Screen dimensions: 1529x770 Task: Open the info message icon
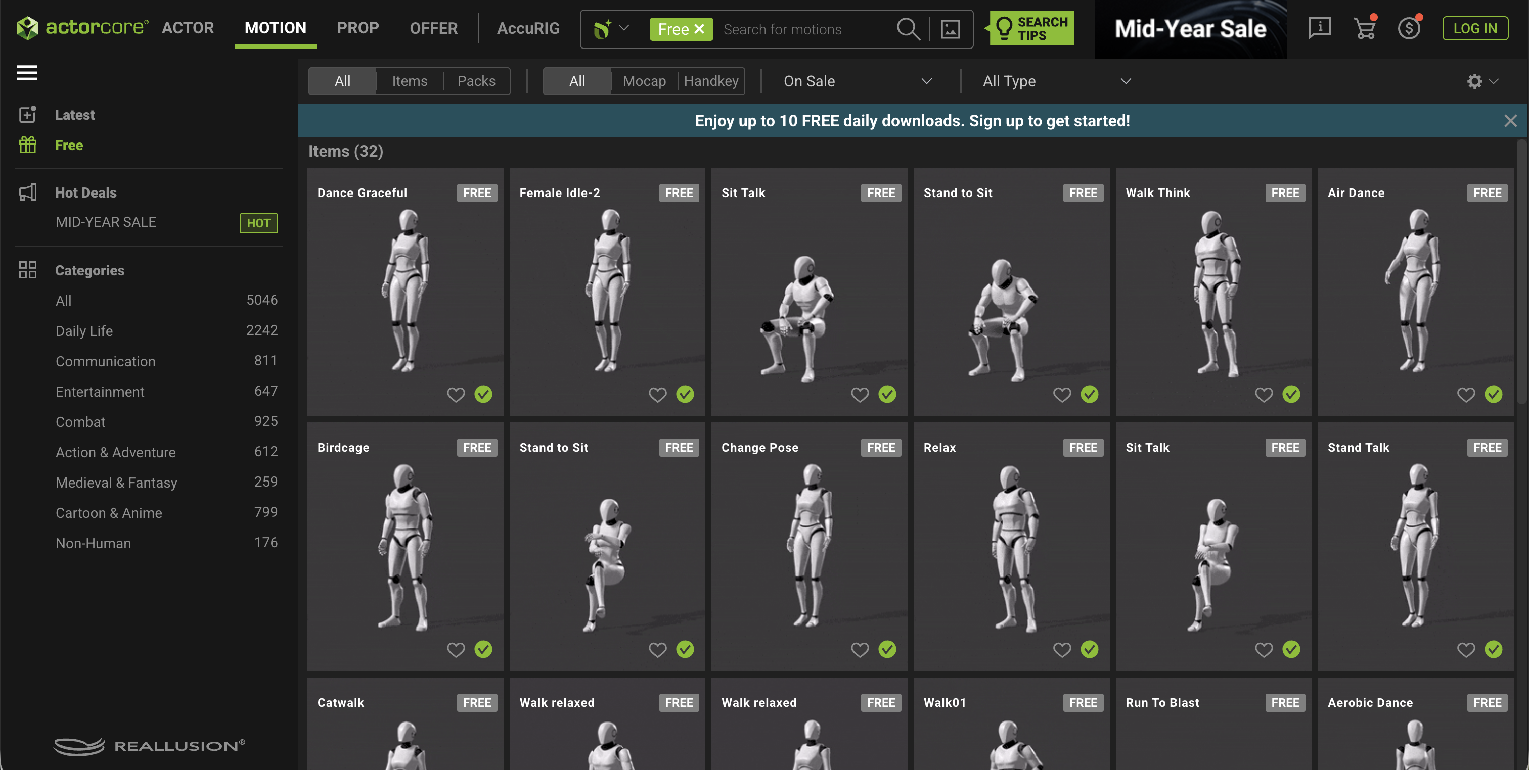click(x=1320, y=28)
